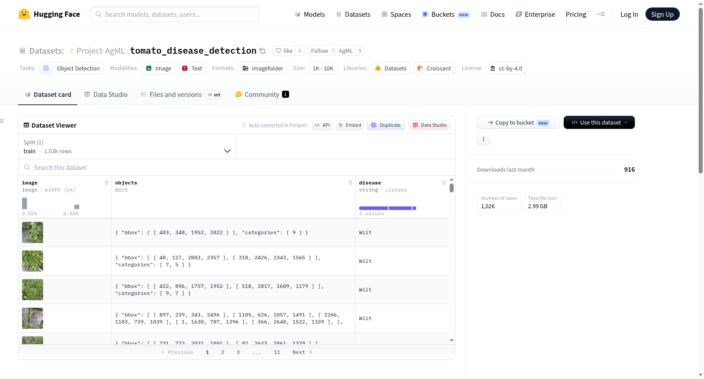Open the more navigation menu icon

tap(601, 14)
